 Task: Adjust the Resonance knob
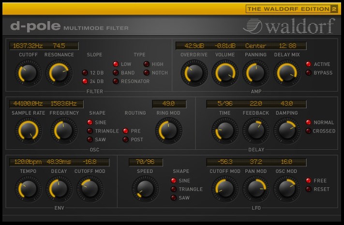coord(59,73)
